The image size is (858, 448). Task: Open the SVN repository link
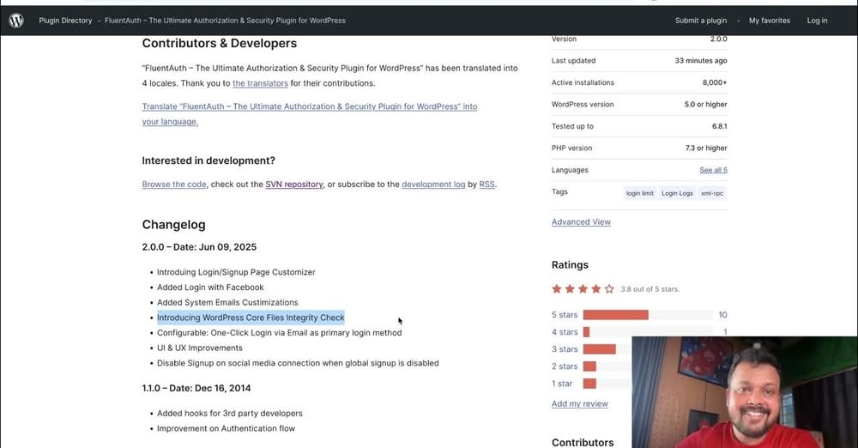(293, 184)
